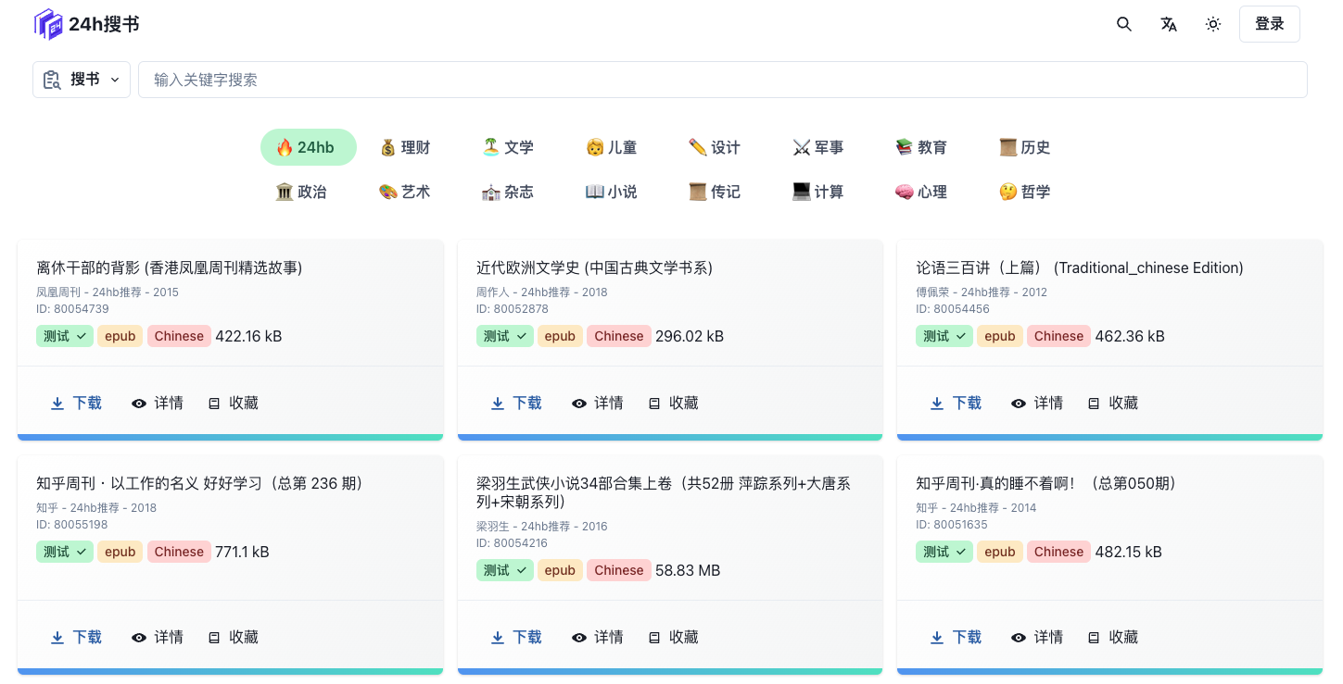Save 知乎周刊 236 期 to 收藏
1343x684 pixels.
pyautogui.click(x=233, y=637)
